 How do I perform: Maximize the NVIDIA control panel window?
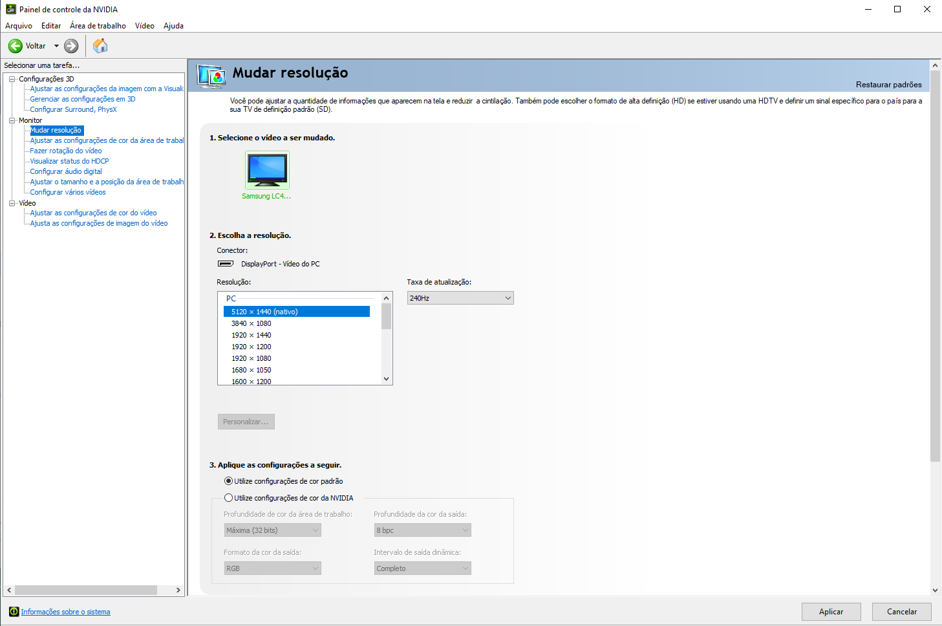tap(897, 9)
